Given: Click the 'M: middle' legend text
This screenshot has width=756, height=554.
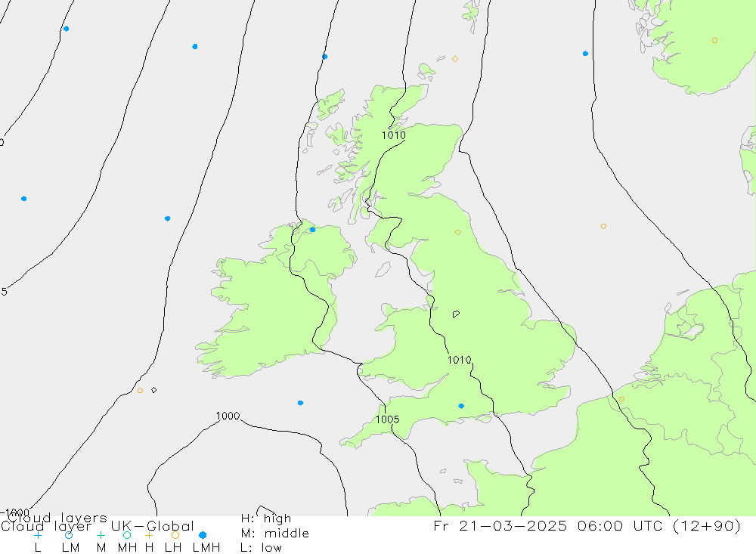Looking at the screenshot, I should (x=275, y=534).
